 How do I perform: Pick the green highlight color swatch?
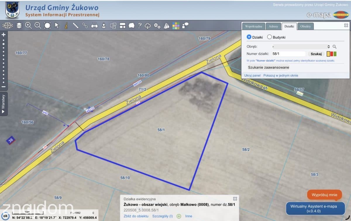click(x=335, y=54)
